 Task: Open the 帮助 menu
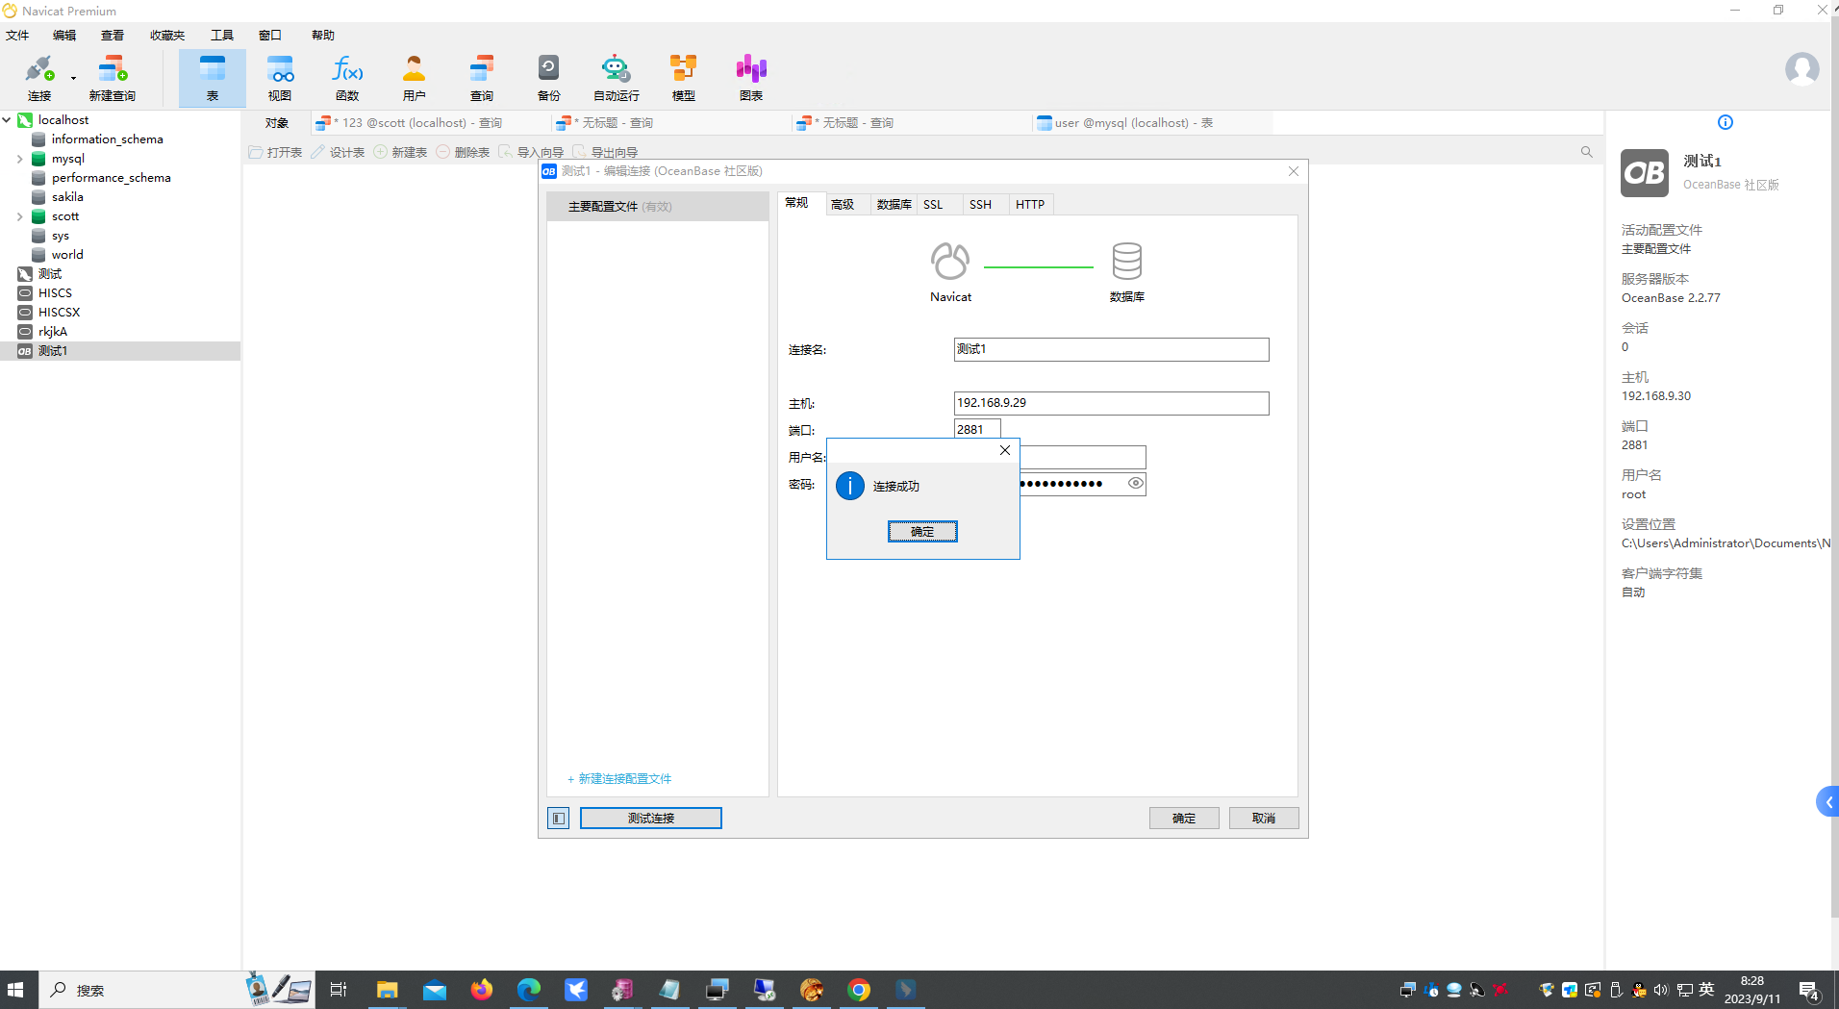coord(323,36)
